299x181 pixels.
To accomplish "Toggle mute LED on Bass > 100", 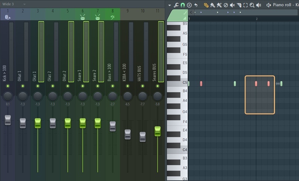I will [x=113, y=86].
